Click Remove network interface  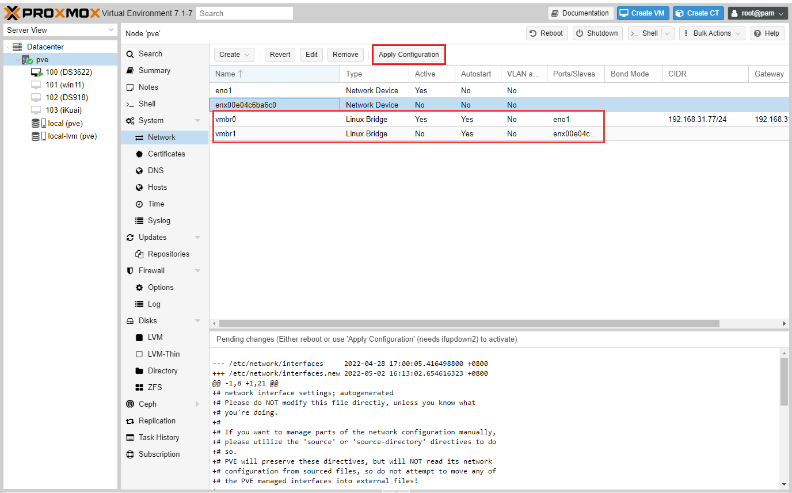tap(345, 55)
